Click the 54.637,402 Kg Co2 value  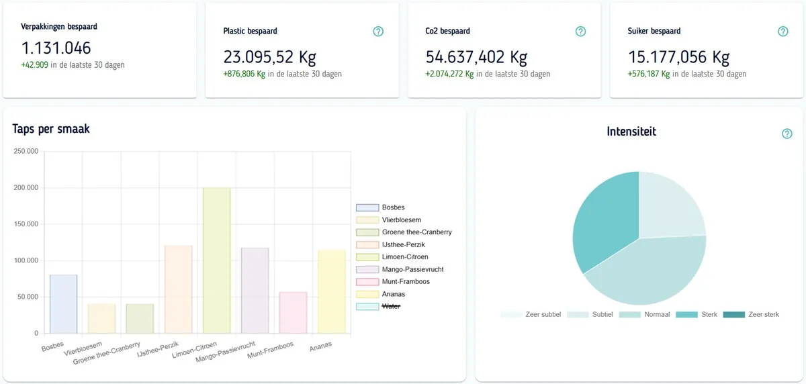click(476, 57)
